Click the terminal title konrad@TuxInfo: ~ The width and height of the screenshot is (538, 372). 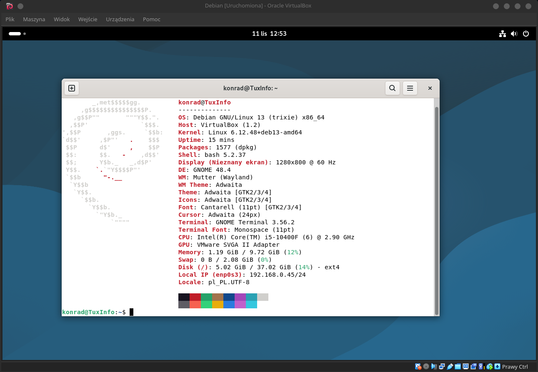[250, 88]
